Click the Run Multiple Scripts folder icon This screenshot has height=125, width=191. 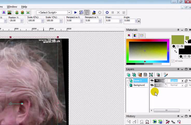[x=94, y=12]
